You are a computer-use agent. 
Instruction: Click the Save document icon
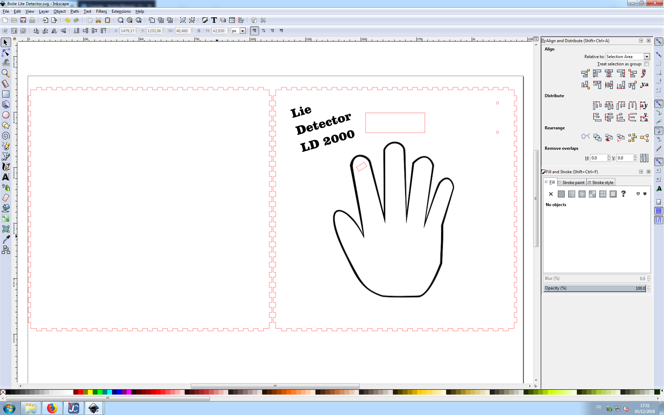[x=23, y=20]
